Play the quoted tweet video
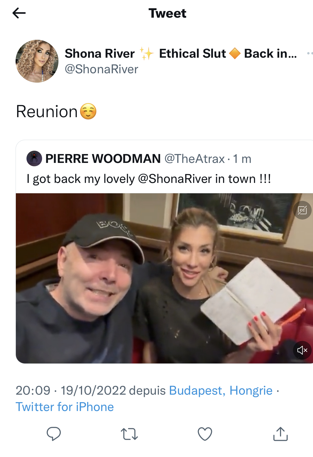This screenshot has width=313, height=457. click(x=164, y=278)
